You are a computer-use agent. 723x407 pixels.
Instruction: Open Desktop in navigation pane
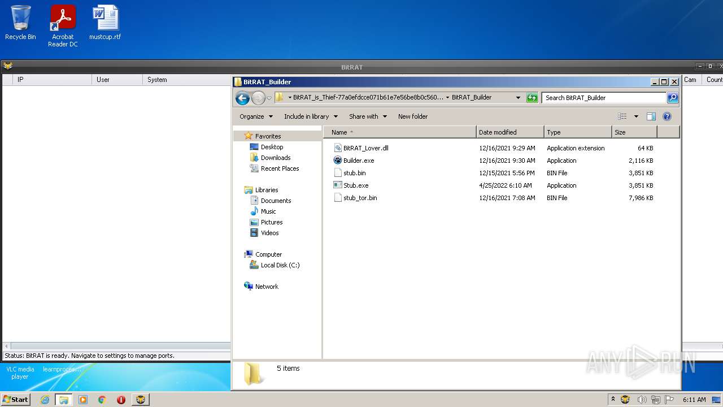click(272, 147)
